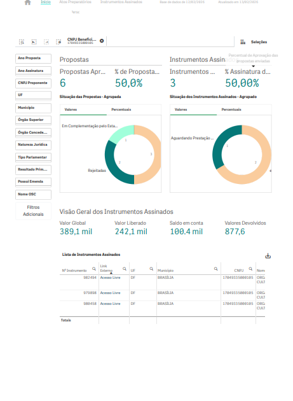
Task: Open the home icon in top navigation
Action: click(27, 3)
